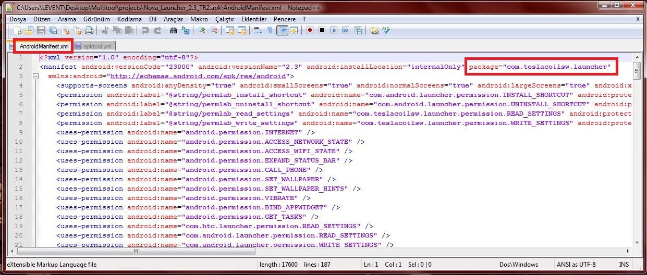The image size is (647, 275).
Task: Open the Dil menu
Action: coord(153,19)
